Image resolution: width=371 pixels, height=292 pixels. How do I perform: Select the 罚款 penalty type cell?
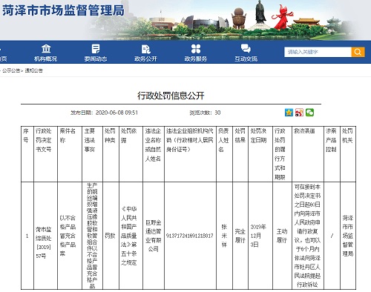coord(111,236)
